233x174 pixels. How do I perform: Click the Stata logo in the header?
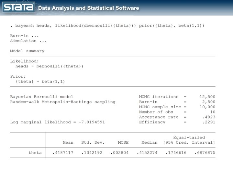(x=18, y=7)
